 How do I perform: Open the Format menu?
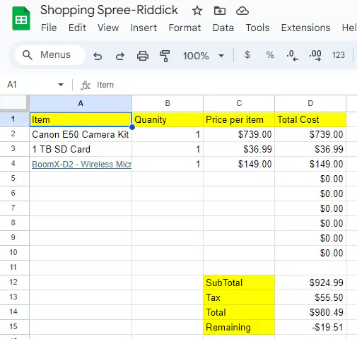point(185,28)
